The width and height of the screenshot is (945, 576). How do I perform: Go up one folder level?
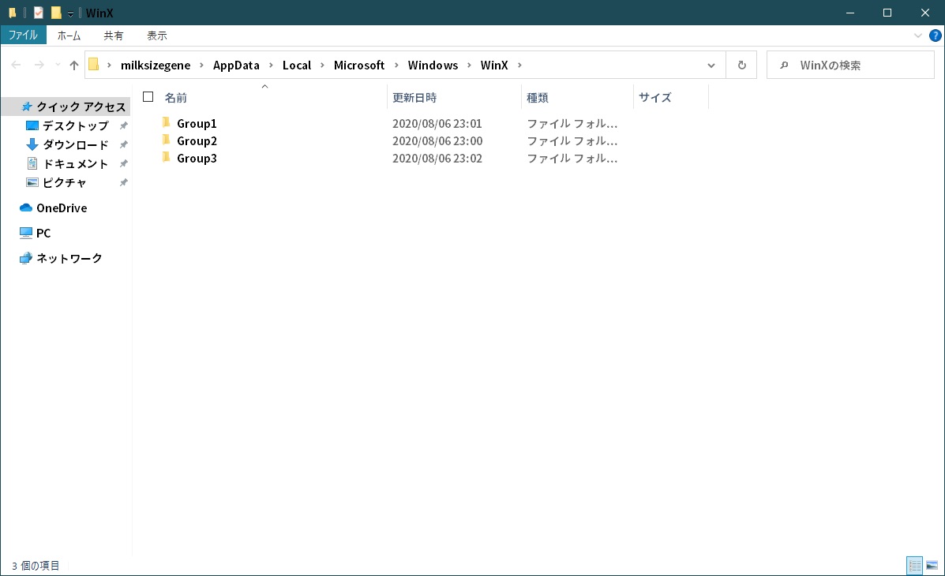point(74,65)
